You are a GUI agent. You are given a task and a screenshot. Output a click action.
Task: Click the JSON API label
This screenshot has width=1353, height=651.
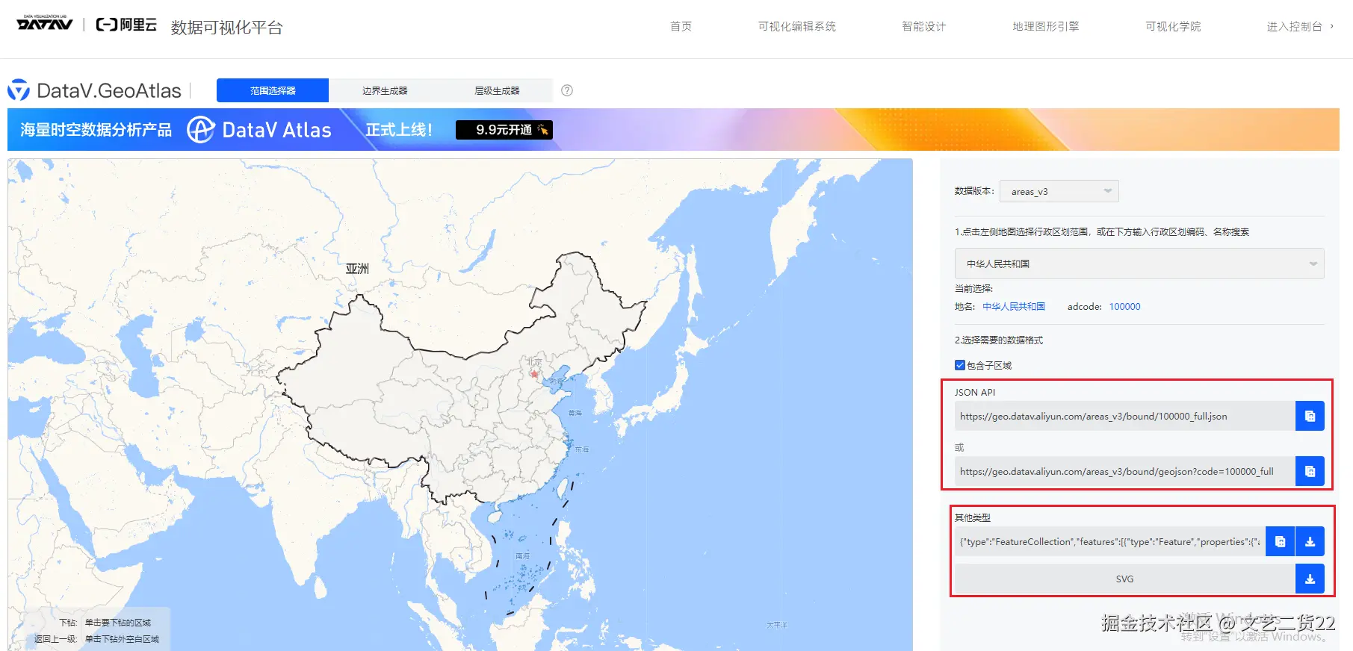click(x=975, y=392)
